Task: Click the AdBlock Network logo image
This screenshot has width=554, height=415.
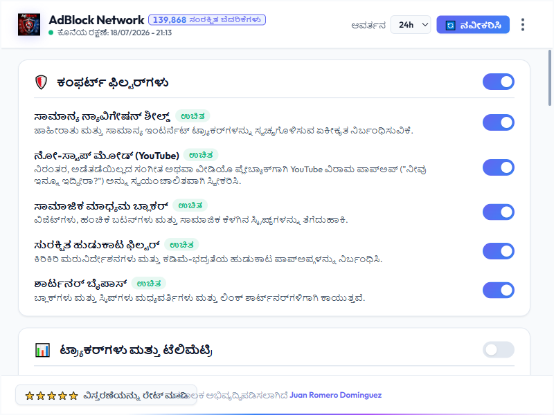Action: click(29, 25)
